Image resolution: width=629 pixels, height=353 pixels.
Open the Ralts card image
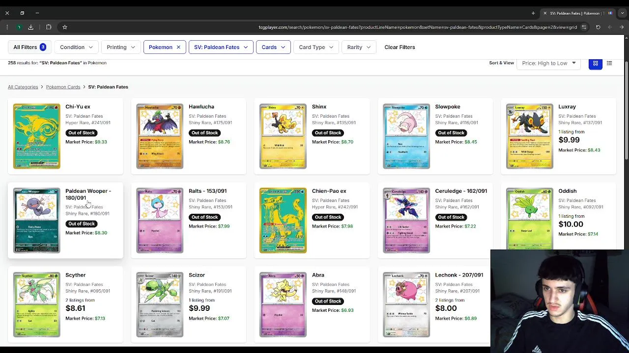coord(160,220)
